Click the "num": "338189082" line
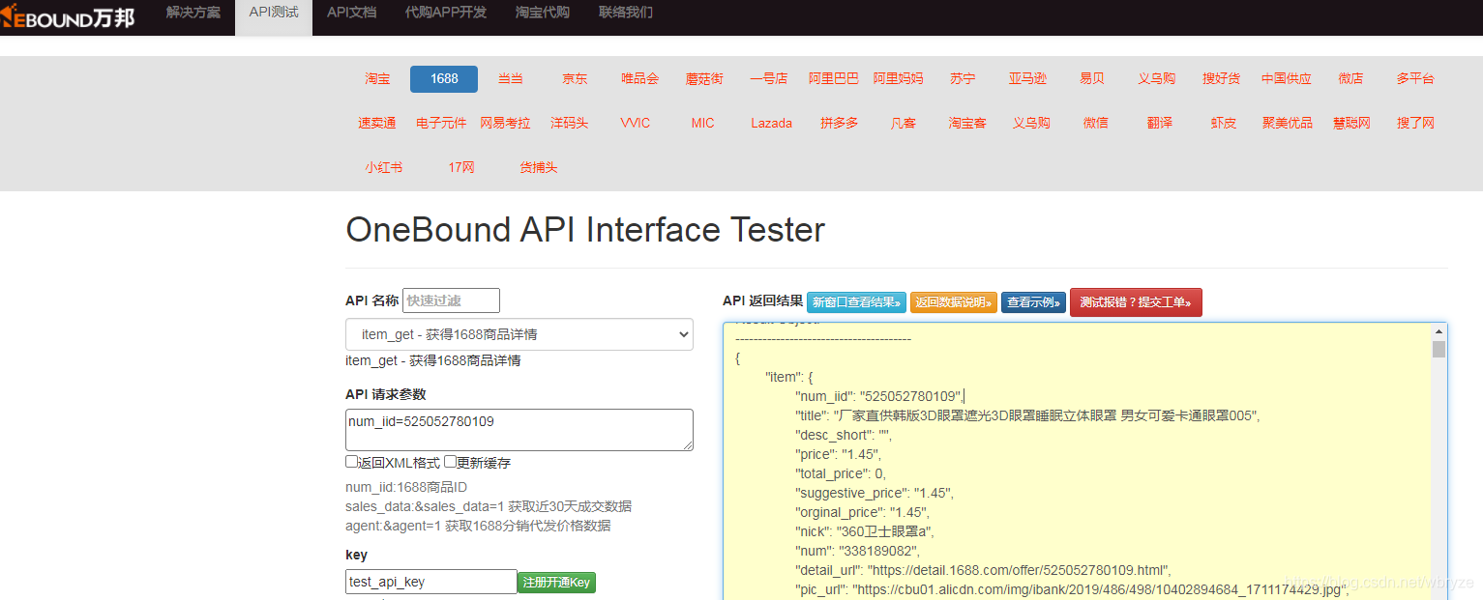1483x600 pixels. tap(857, 551)
